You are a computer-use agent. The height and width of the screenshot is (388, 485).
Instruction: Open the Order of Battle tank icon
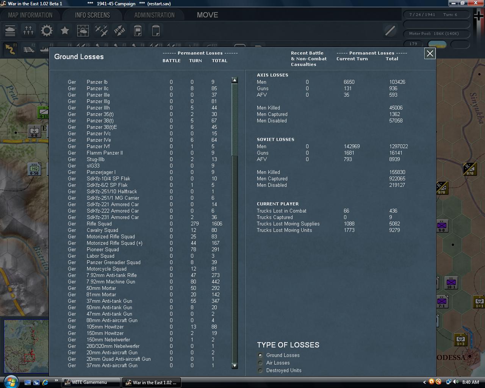tap(10, 30)
